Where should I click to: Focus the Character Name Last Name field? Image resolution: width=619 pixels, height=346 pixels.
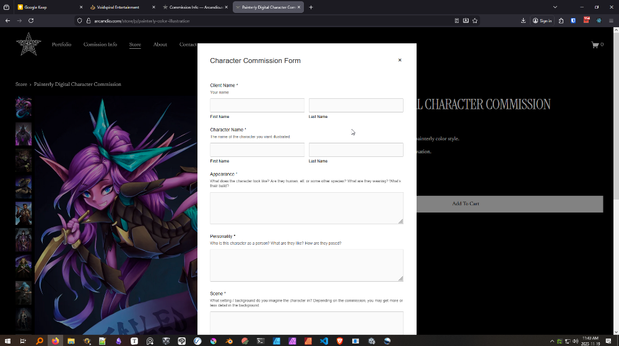356,150
